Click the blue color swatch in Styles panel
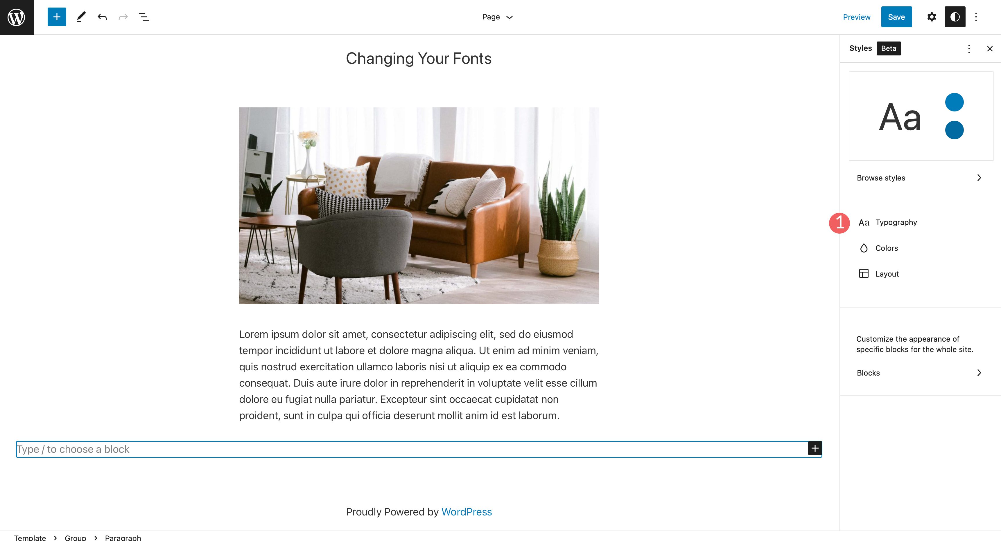This screenshot has height=541, width=1001. coord(954,101)
